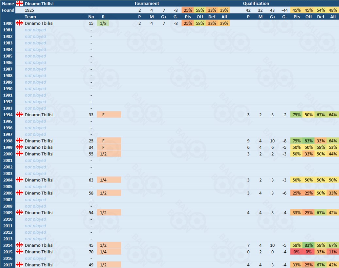The height and width of the screenshot is (268, 339).
Task: Select the flag icon in the 2009 row
Action: point(20,213)
